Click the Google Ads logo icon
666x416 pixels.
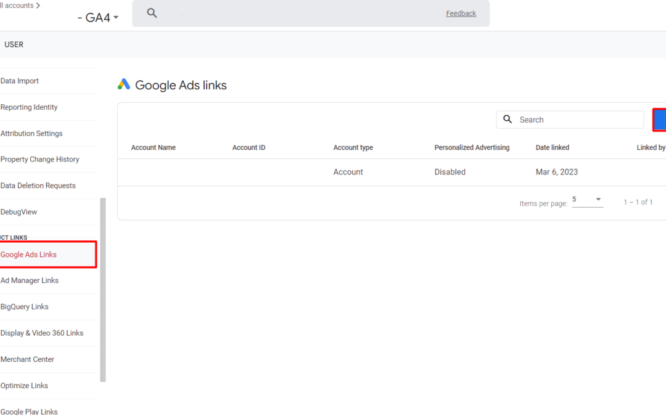[124, 85]
